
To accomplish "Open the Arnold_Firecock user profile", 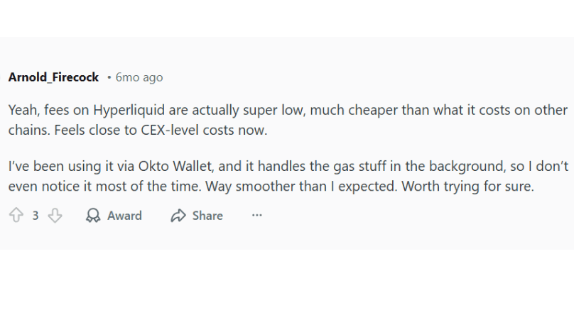I will [53, 77].
